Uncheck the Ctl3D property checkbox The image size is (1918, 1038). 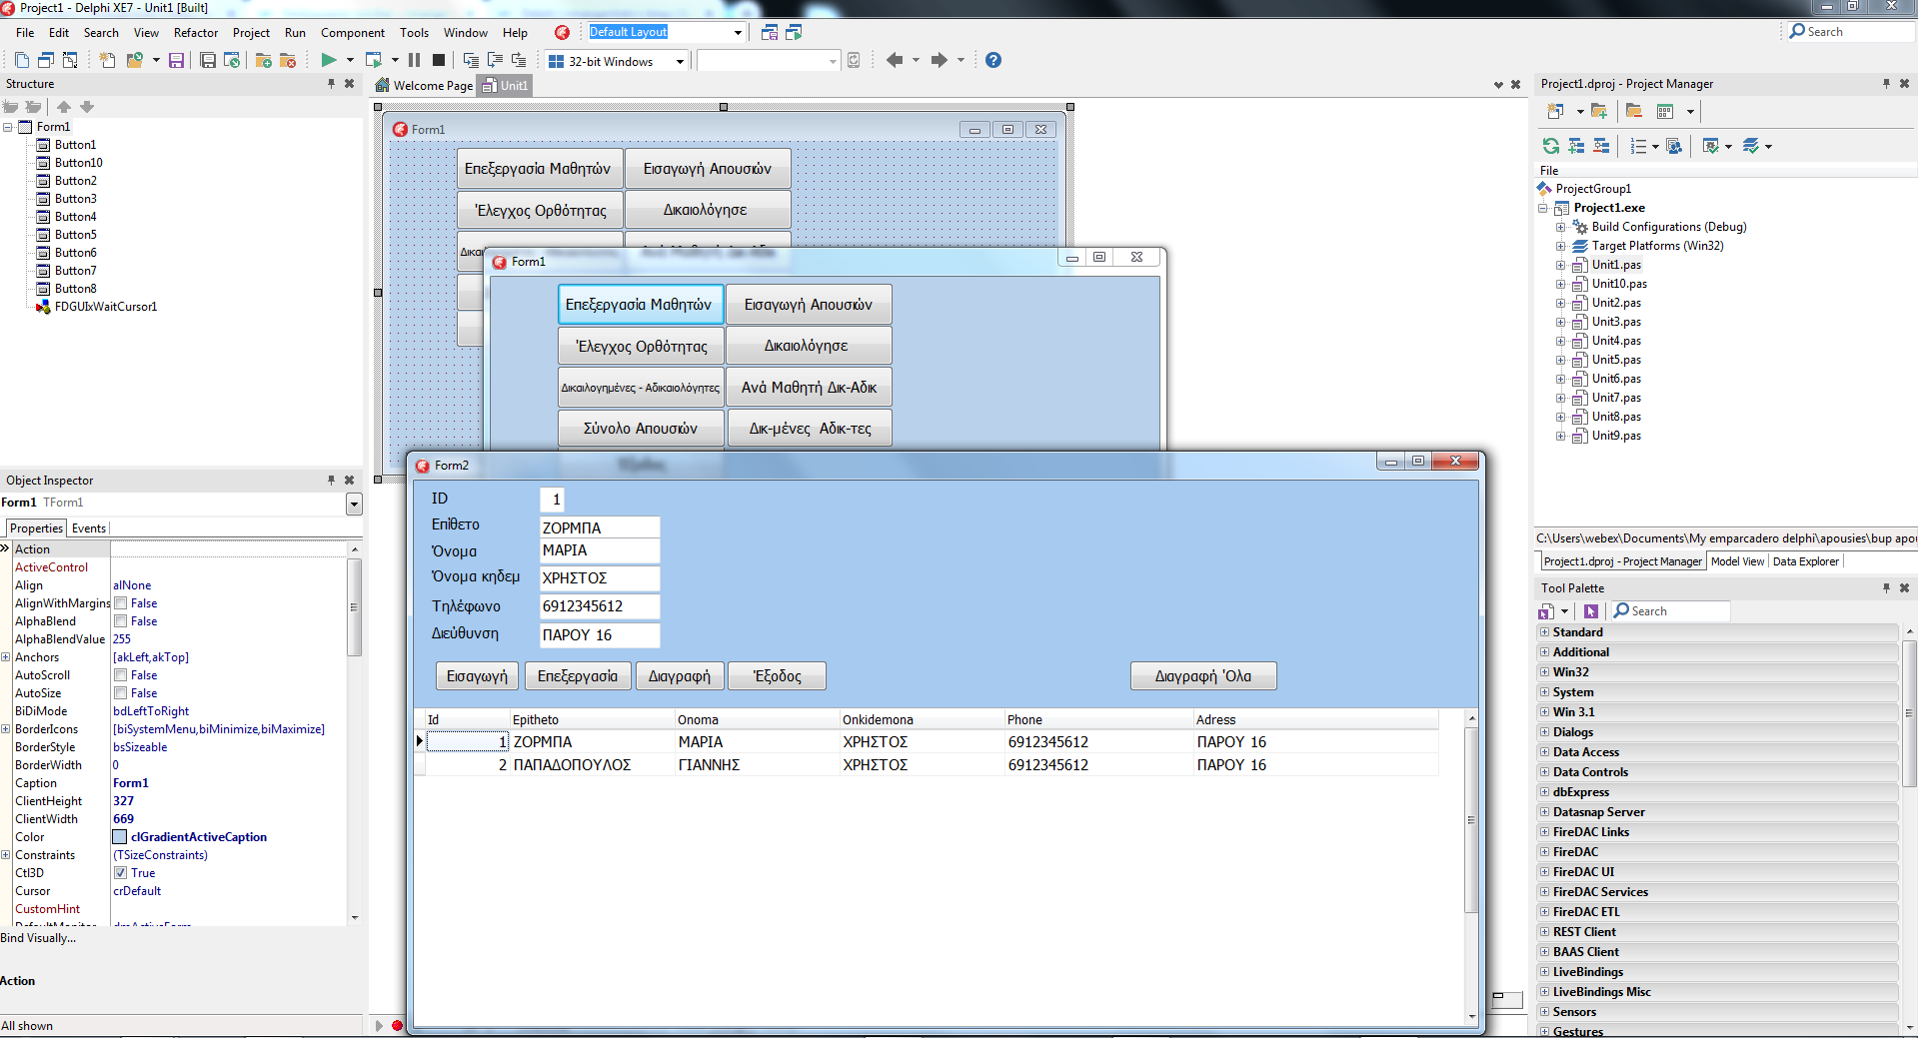120,873
